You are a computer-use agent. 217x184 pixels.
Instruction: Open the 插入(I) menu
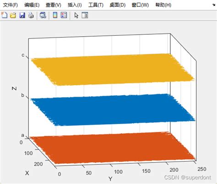75,5
